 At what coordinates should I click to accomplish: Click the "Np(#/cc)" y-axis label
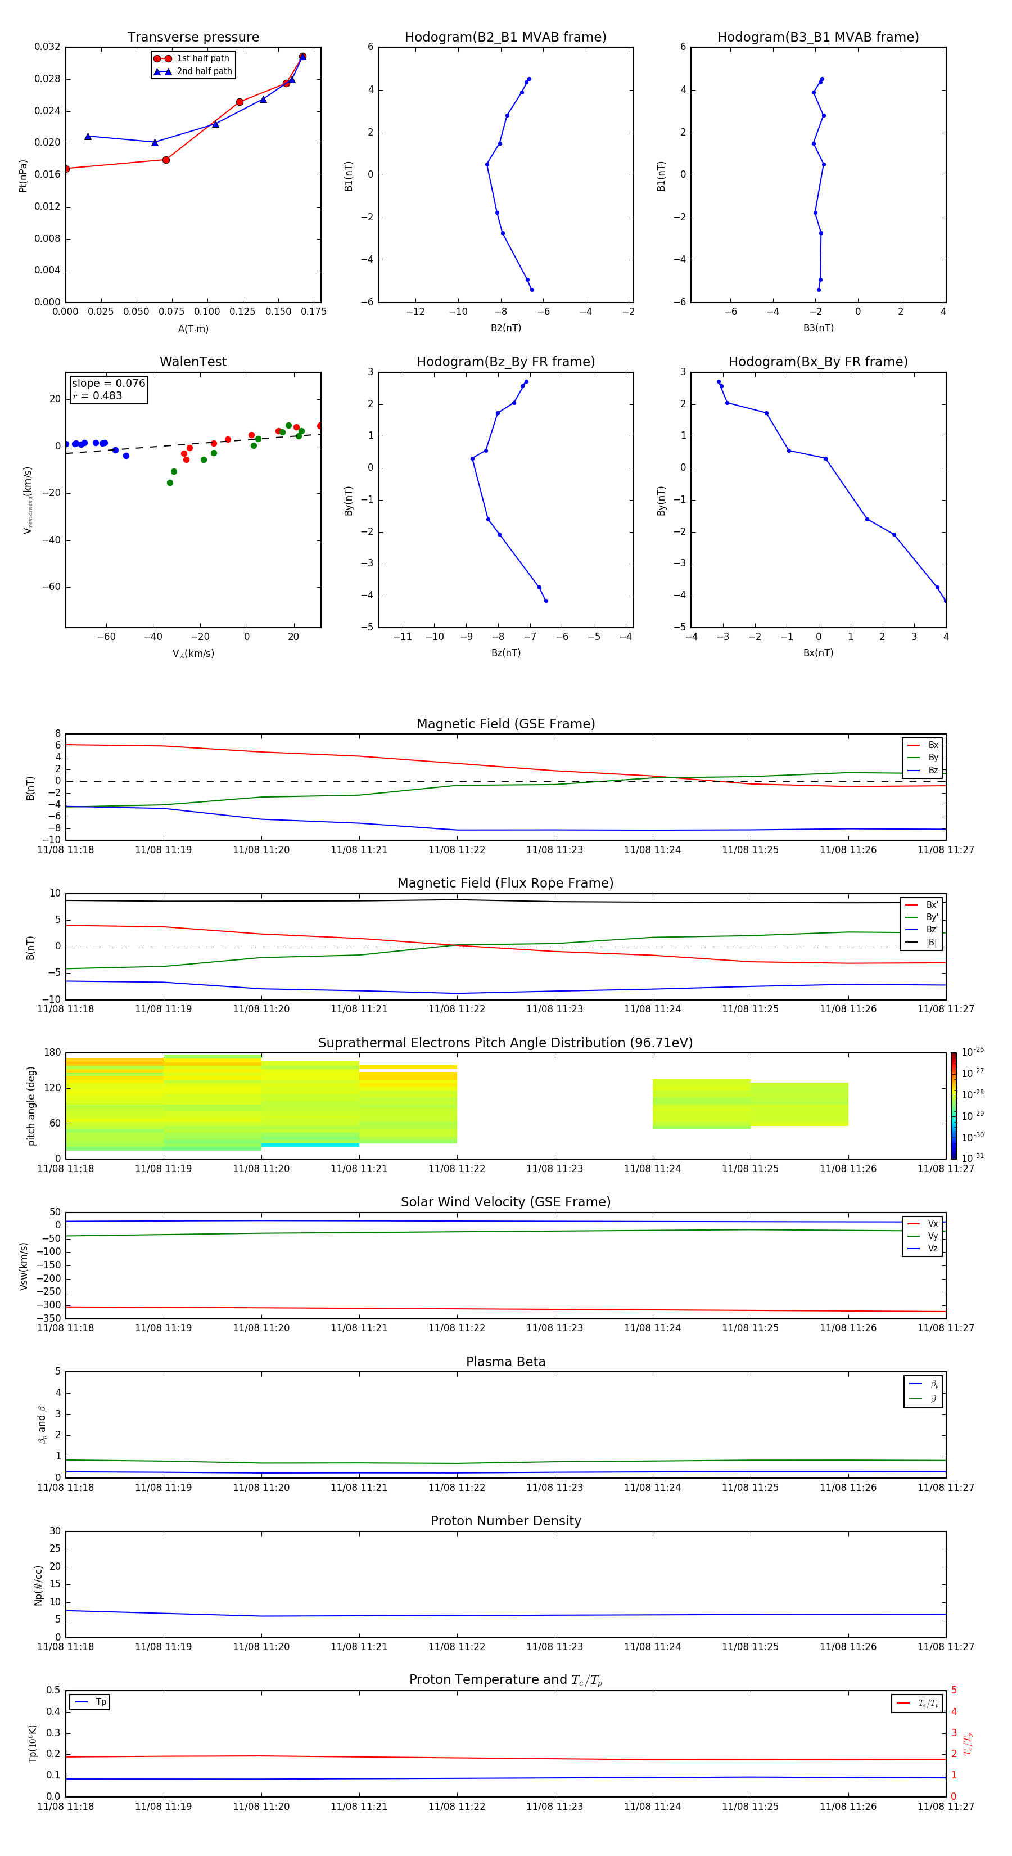pos(38,1585)
